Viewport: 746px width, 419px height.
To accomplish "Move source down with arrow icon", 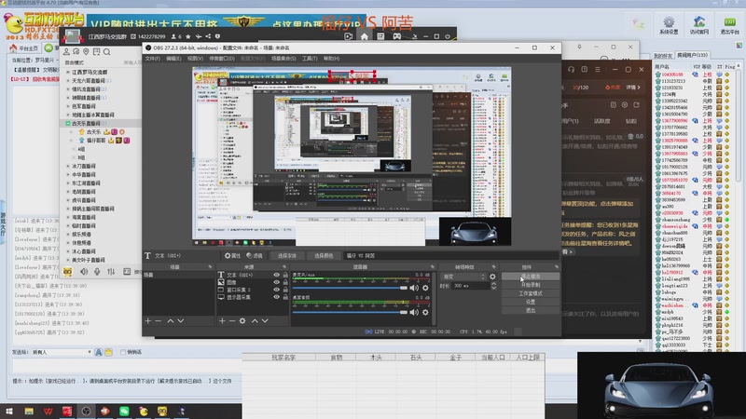I will click(265, 321).
